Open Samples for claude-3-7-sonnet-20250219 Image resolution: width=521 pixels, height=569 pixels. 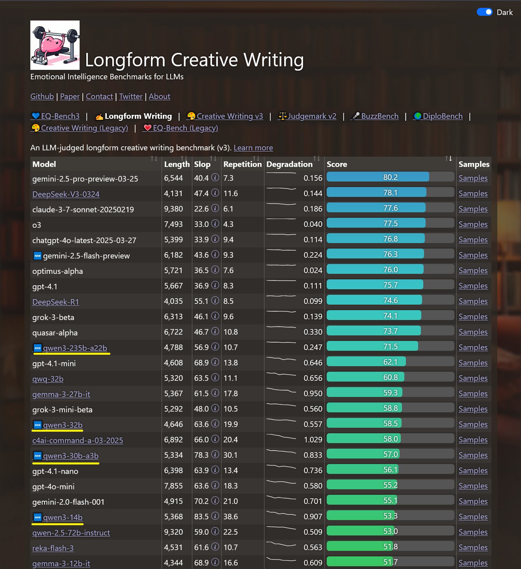(x=473, y=209)
